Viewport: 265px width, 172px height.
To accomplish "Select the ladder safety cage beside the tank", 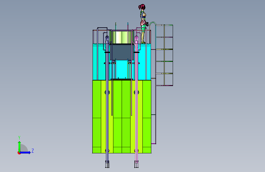I will click(x=164, y=55).
